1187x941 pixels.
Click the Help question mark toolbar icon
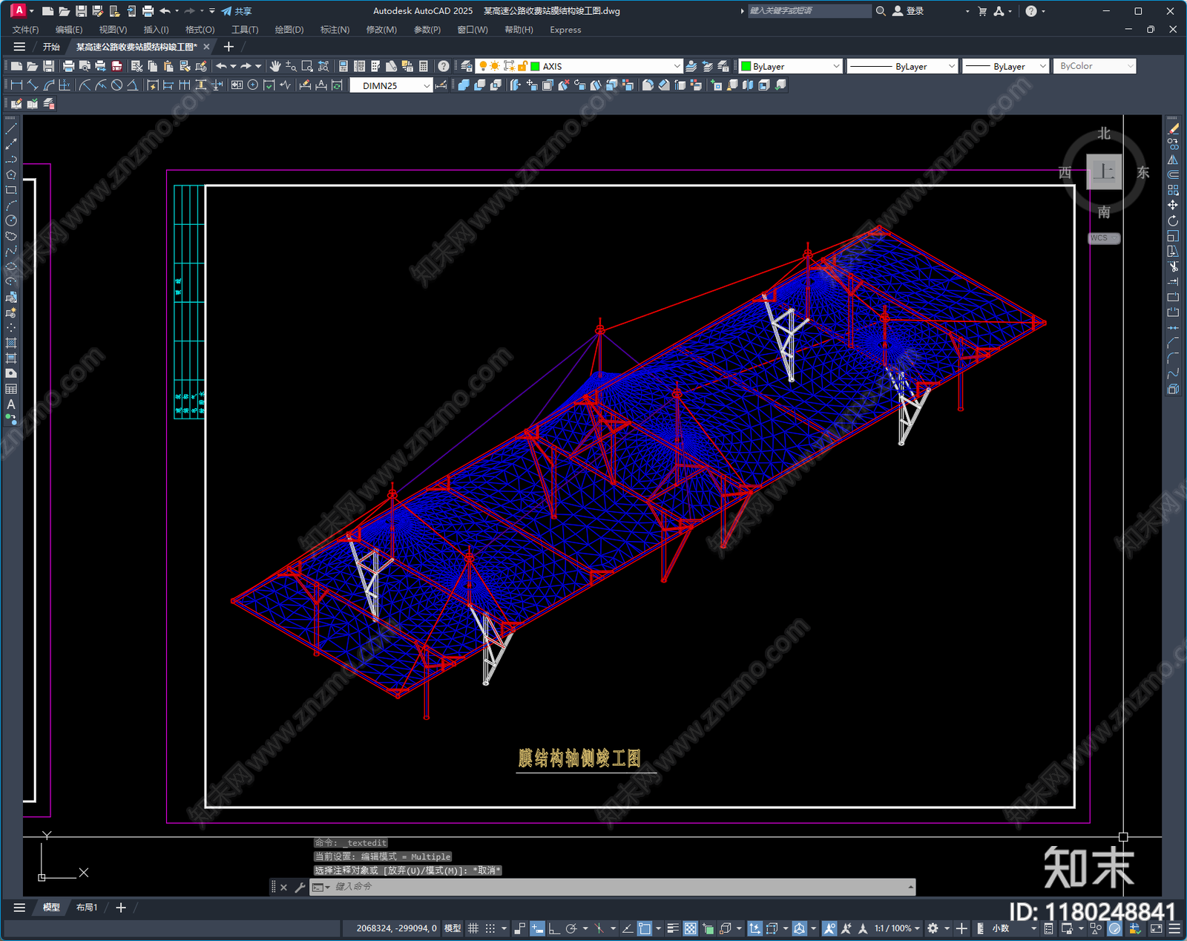click(443, 66)
